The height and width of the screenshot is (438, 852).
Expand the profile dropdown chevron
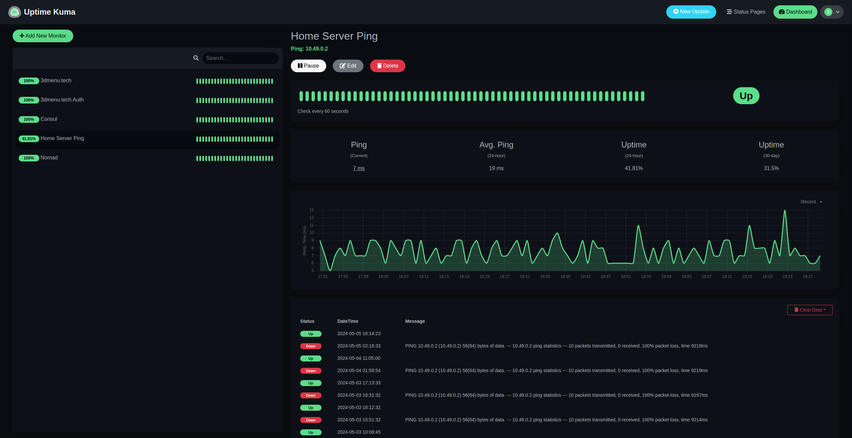[x=838, y=12]
